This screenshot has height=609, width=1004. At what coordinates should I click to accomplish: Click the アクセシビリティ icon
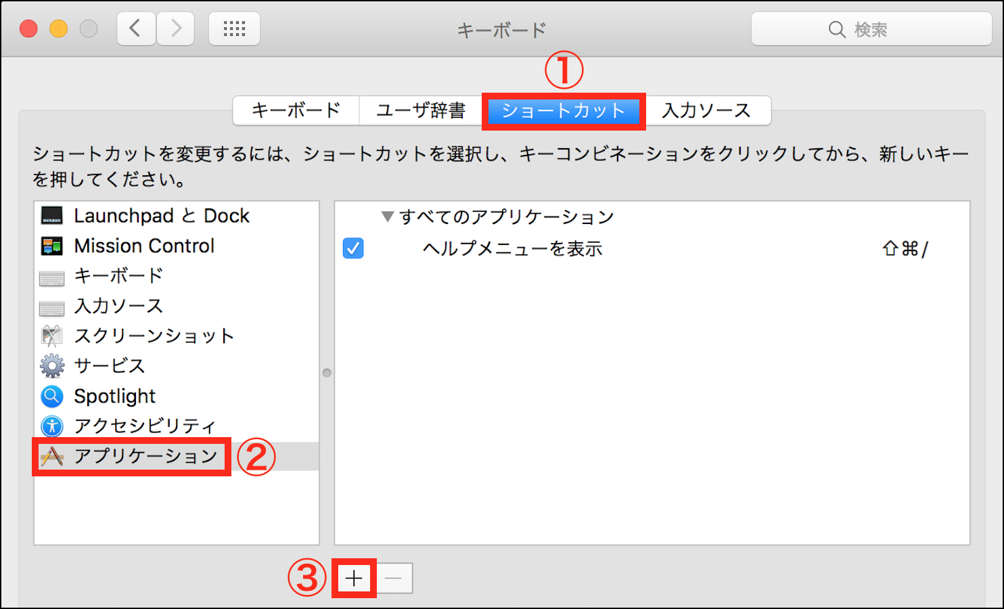coord(52,426)
